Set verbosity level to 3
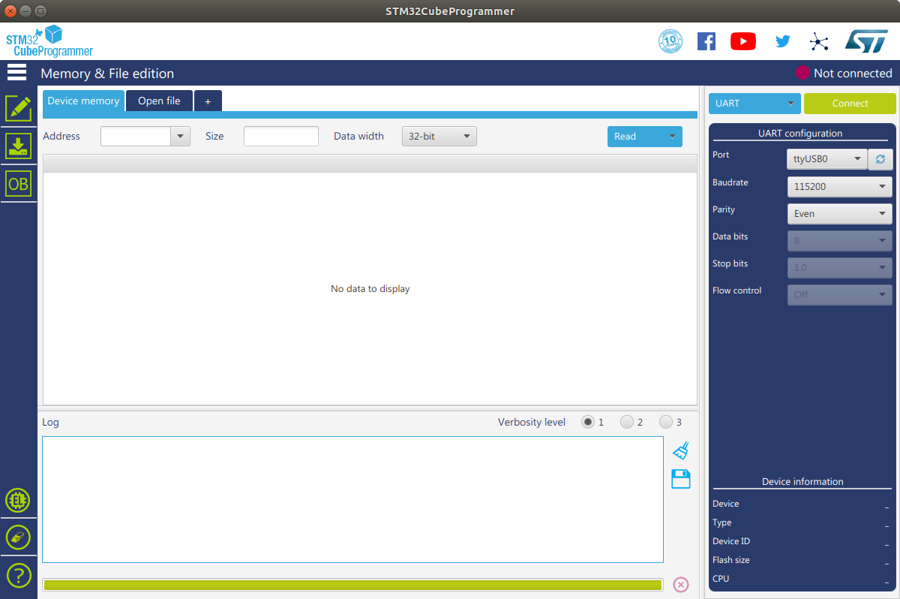The height and width of the screenshot is (599, 900). tap(666, 423)
